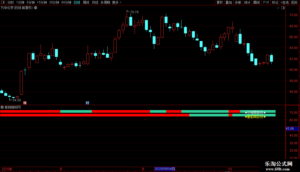This screenshot has width=300, height=172.
Task: Select the 日线 daily chart tab
Action: tap(77, 2)
